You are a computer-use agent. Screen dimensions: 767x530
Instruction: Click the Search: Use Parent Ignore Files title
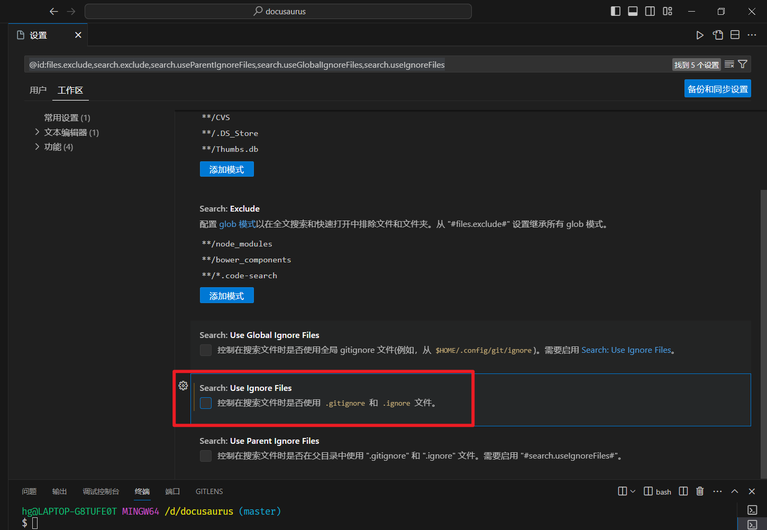point(259,441)
